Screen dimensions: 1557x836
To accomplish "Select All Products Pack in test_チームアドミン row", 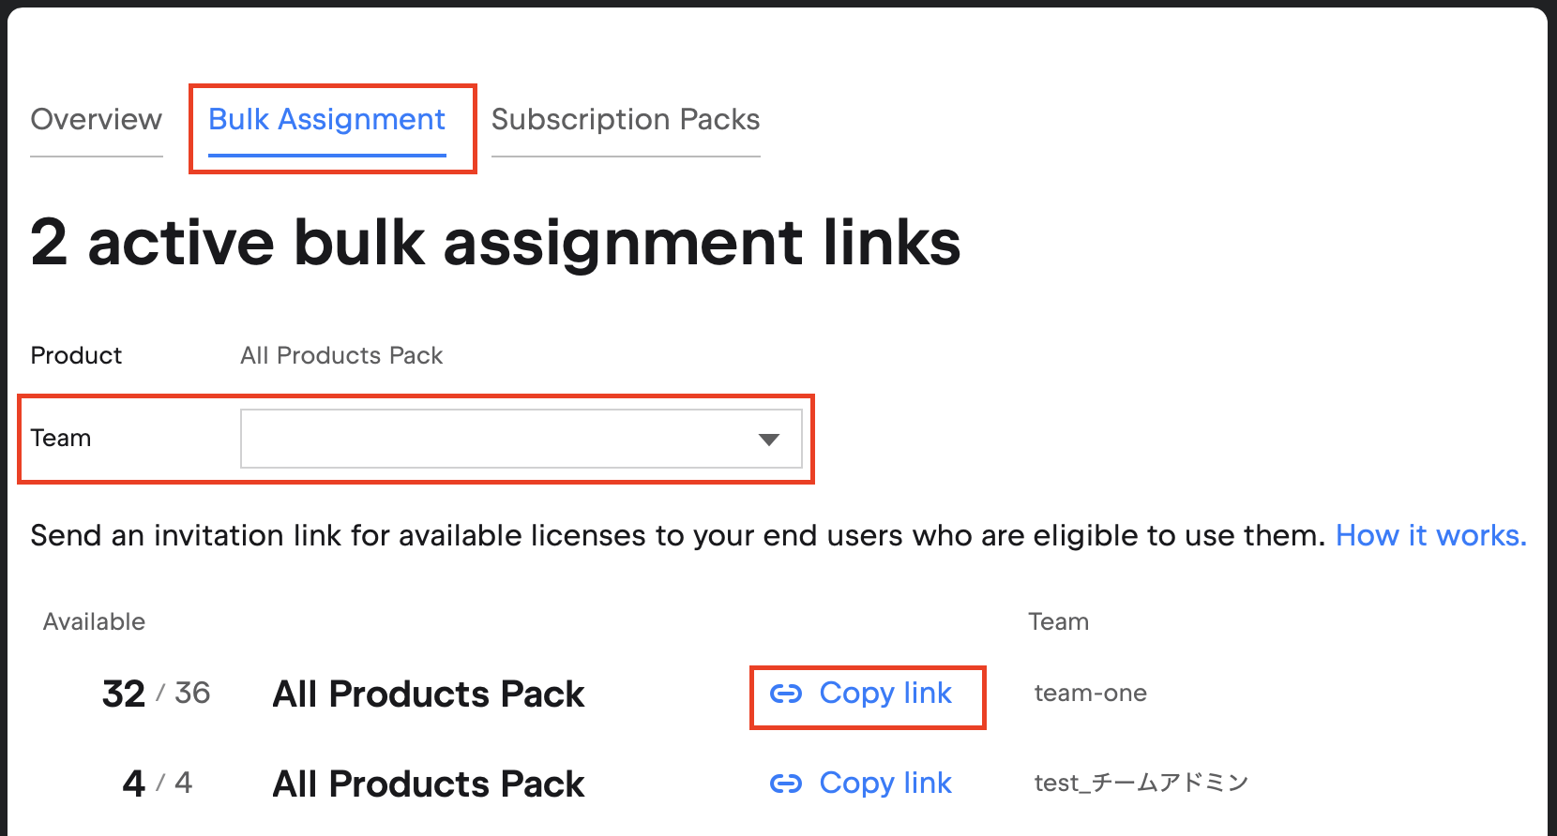I will [428, 784].
